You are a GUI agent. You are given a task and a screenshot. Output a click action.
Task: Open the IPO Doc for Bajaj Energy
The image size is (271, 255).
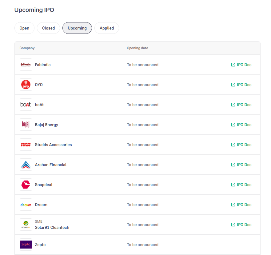pyautogui.click(x=241, y=125)
